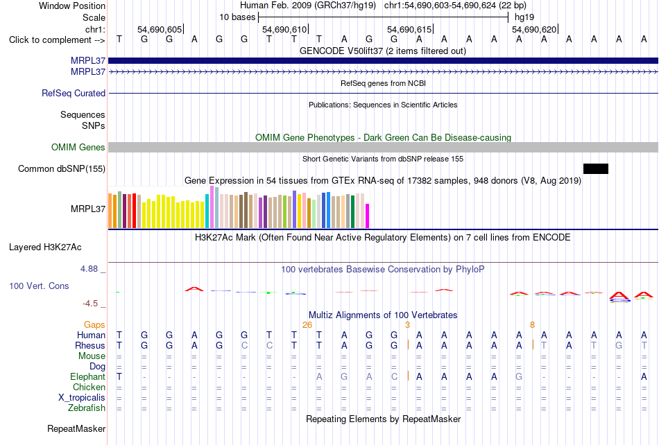The width and height of the screenshot is (659, 445).
Task: Click the red GTEx tissue bar
Action: point(134,211)
